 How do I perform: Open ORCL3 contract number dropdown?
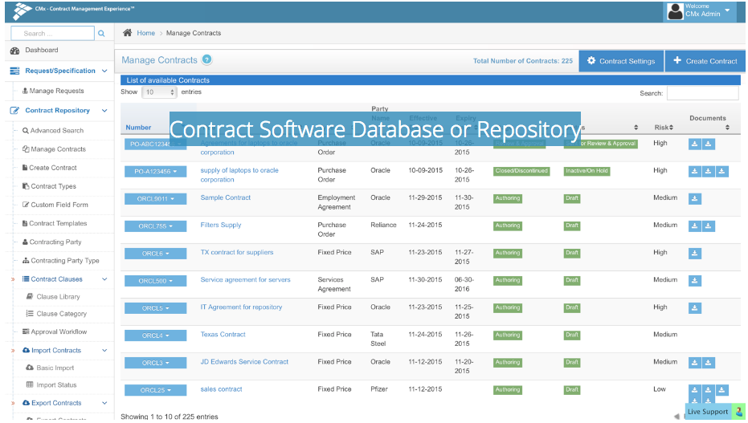tap(156, 363)
